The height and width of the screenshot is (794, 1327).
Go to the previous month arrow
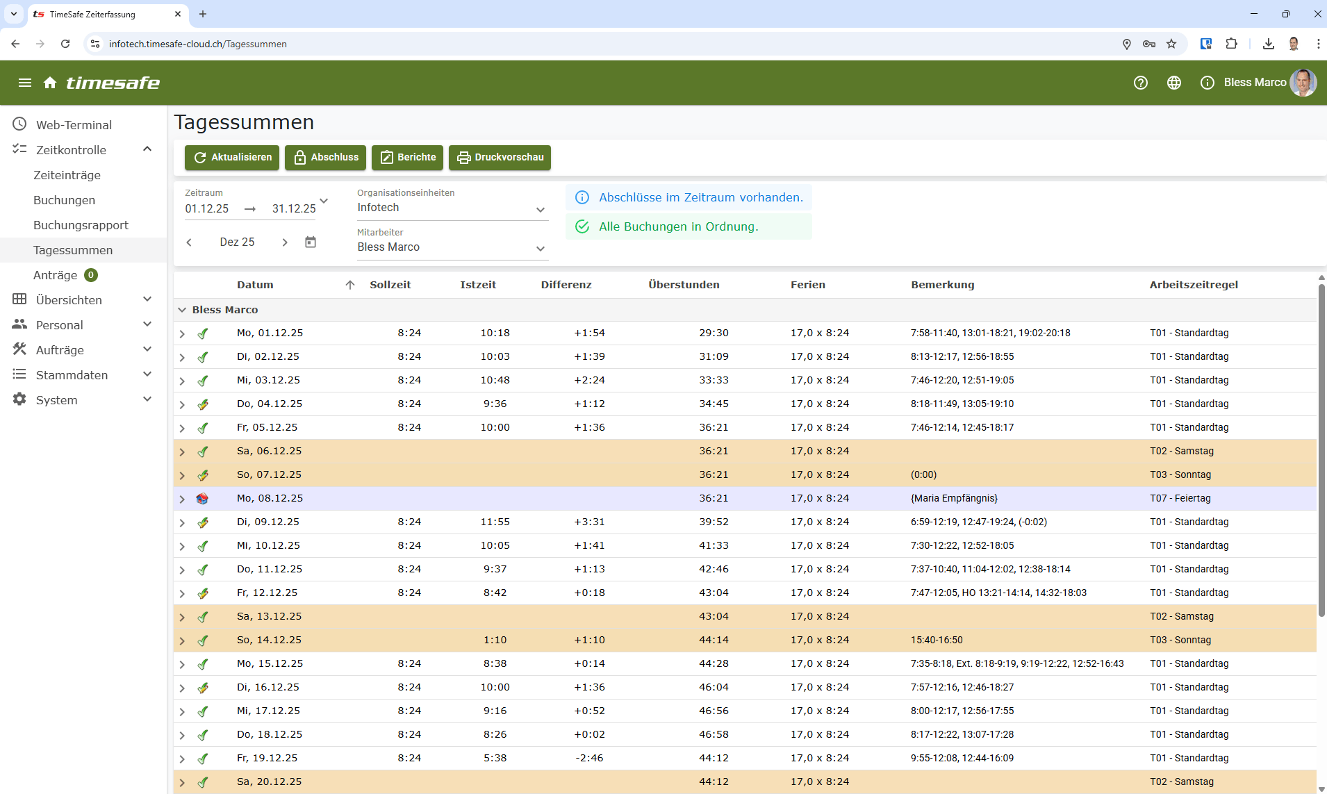pos(189,242)
